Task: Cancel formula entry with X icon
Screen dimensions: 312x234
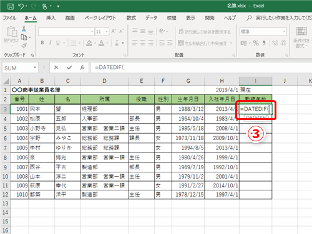Action: [x=56, y=67]
